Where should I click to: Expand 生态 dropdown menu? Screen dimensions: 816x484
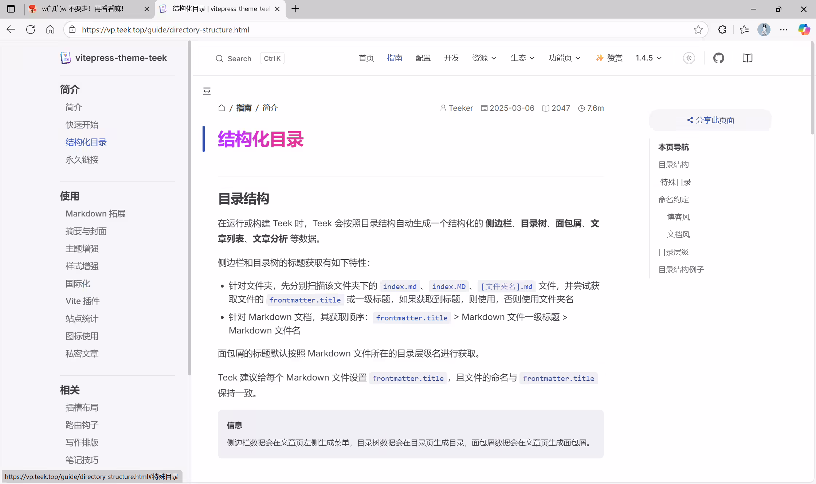[522, 58]
